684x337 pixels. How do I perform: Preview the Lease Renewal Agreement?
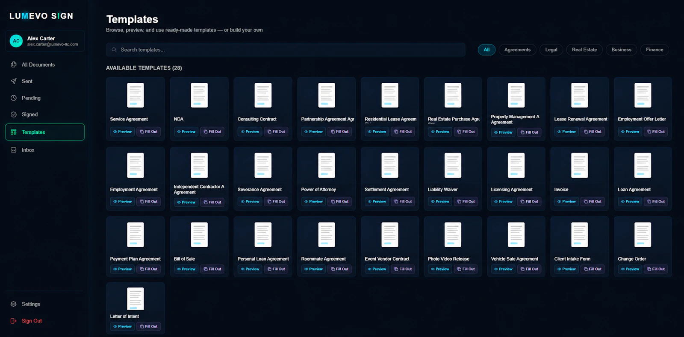point(566,132)
